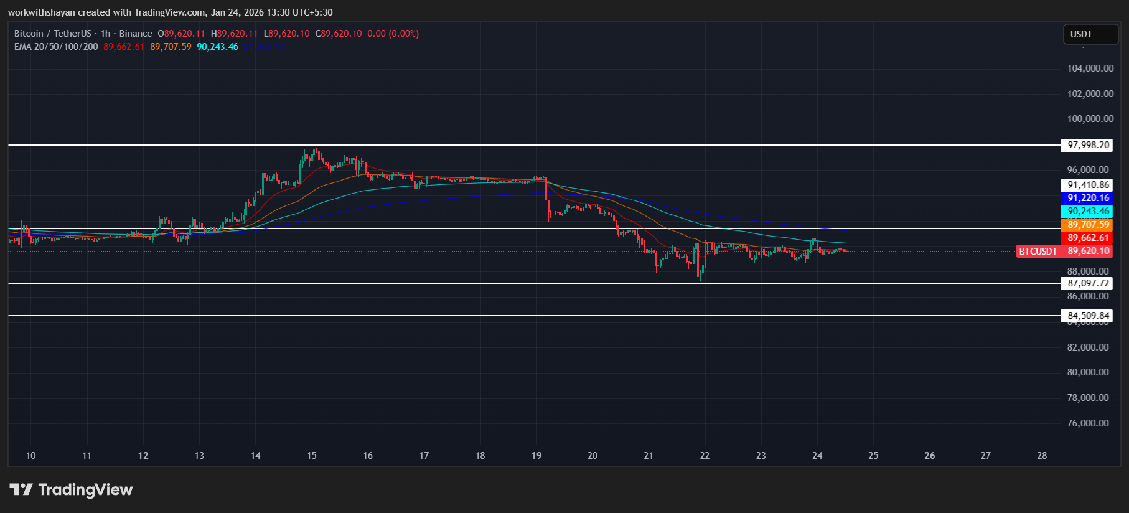Select the 97,998.20 horizontal line label
This screenshot has height=513, width=1129.
(x=1088, y=145)
